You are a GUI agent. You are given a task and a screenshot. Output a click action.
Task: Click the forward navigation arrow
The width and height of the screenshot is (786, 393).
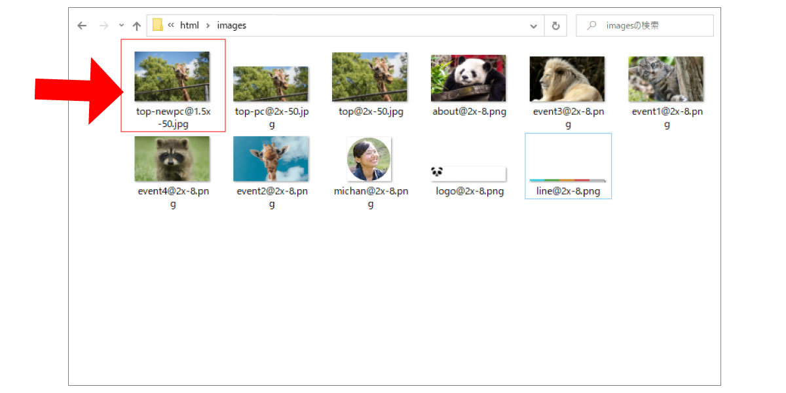point(103,26)
